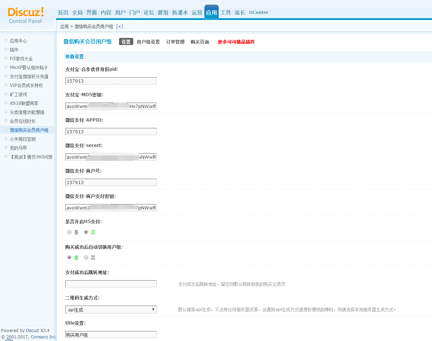Image resolution: width=432 pixels, height=341 pixels.
Task: Open the 二维码生成方式 dropdown
Action: pos(111,310)
